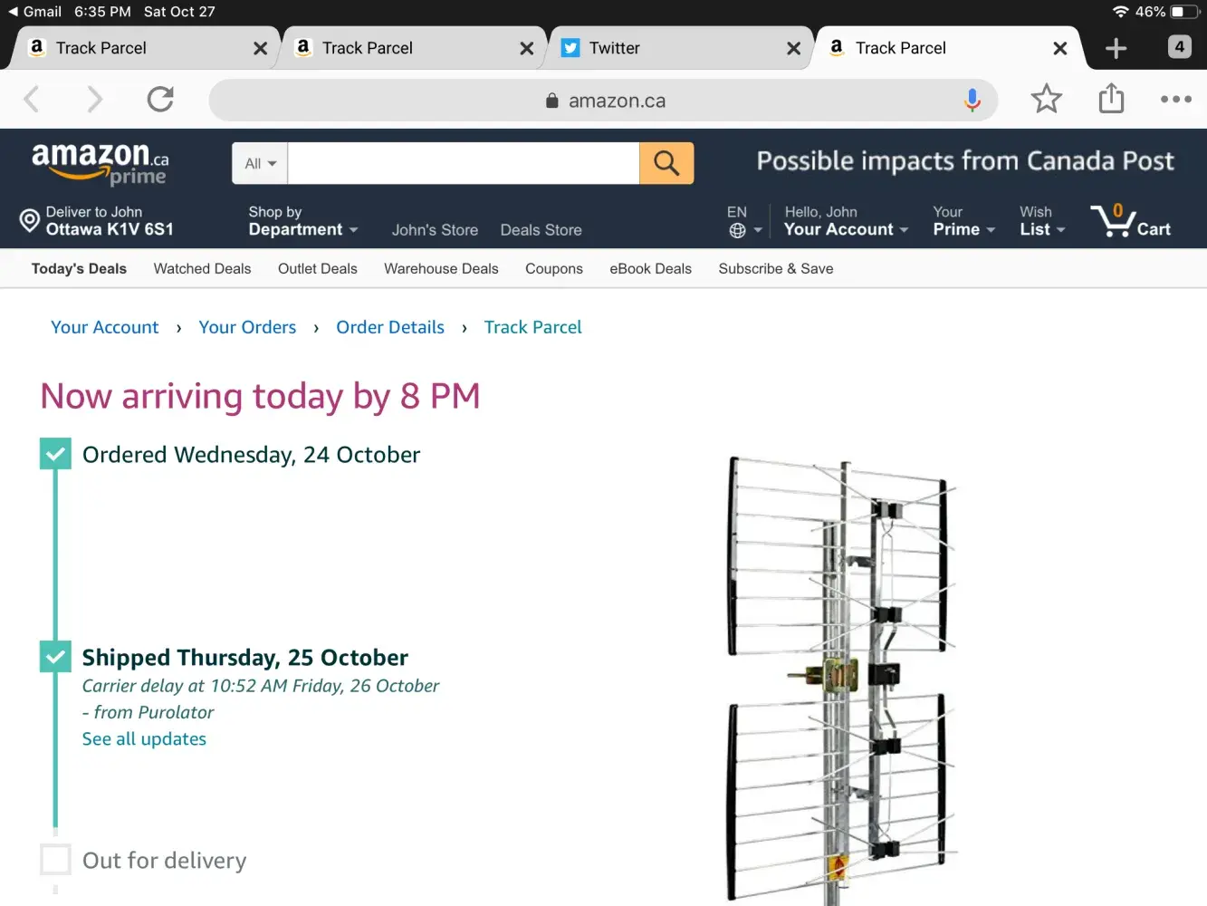1207x906 pixels.
Task: Go to Your Orders breadcrumb link
Action: (247, 327)
